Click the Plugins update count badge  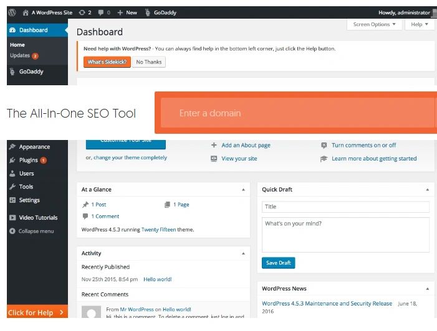tap(43, 161)
